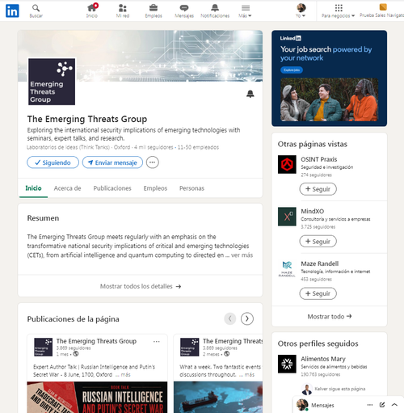Viewport: 404px width, 413px height.
Task: Go to previous posts with left carousel arrow
Action: click(x=230, y=318)
